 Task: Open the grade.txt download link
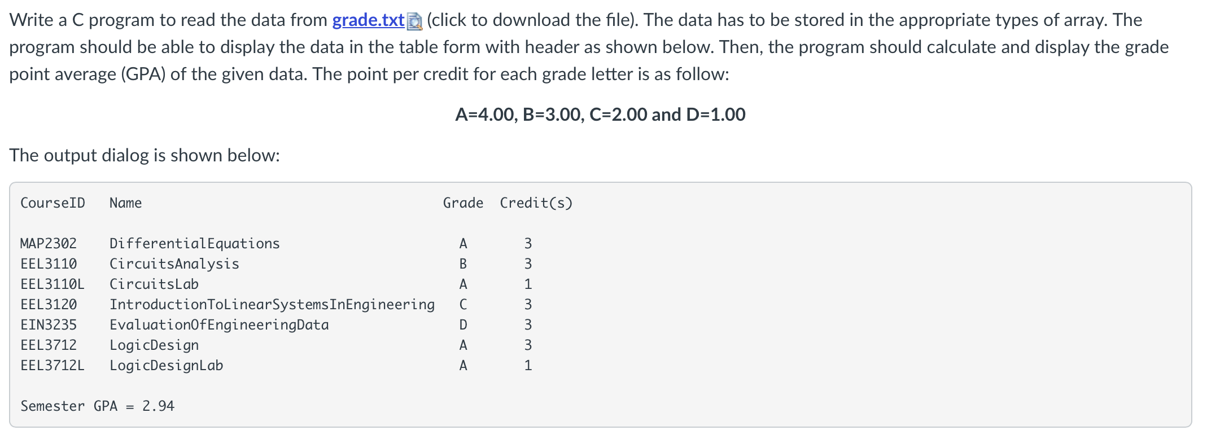tap(368, 20)
